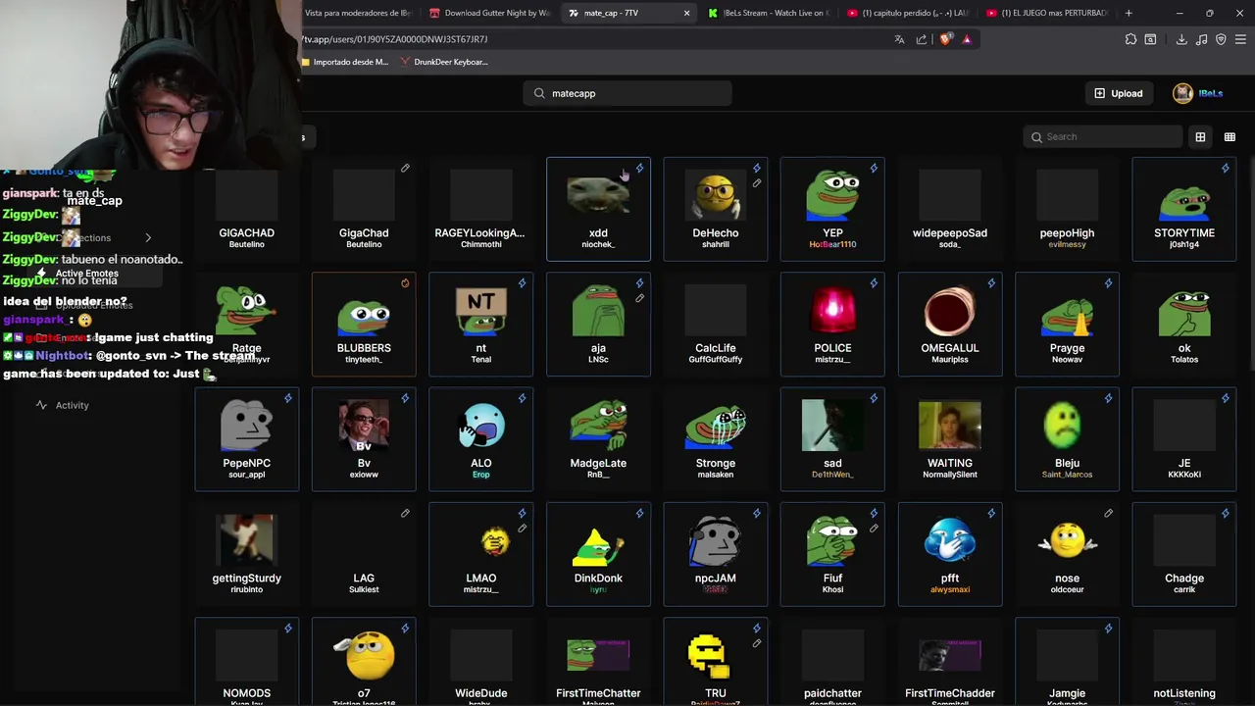Open the ALO emote card
Screen dimensions: 1255x706
[481, 438]
